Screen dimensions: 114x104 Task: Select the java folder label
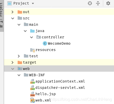pos(40,31)
